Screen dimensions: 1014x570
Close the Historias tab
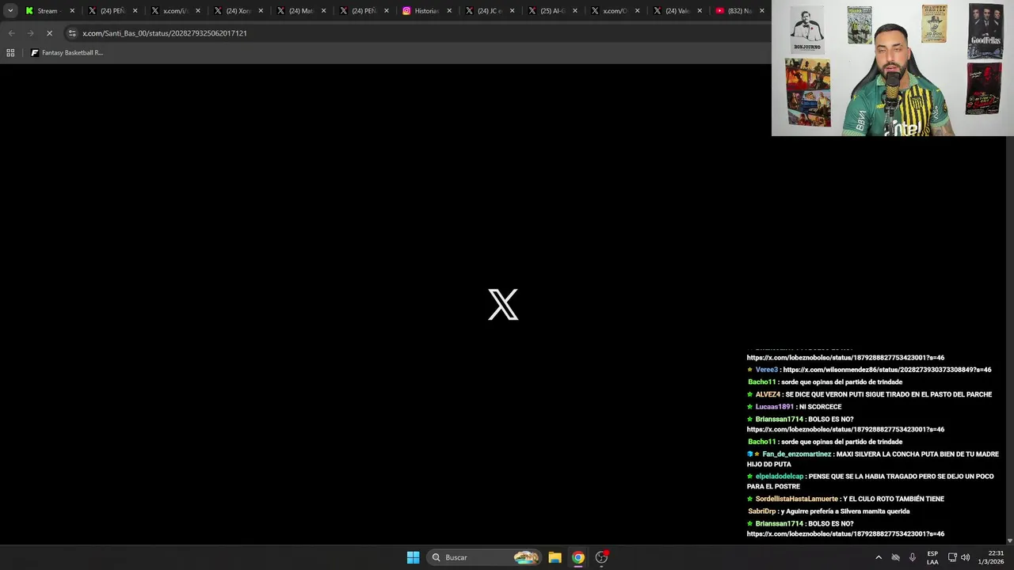(449, 11)
